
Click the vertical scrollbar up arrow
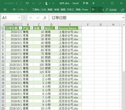124,25
